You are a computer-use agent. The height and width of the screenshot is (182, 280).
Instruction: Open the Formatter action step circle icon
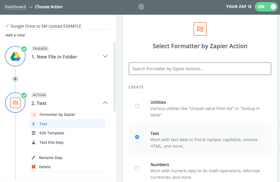[15, 103]
